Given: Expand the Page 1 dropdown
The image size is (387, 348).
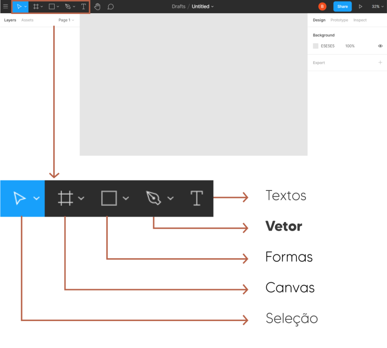Looking at the screenshot, I should click(x=66, y=20).
